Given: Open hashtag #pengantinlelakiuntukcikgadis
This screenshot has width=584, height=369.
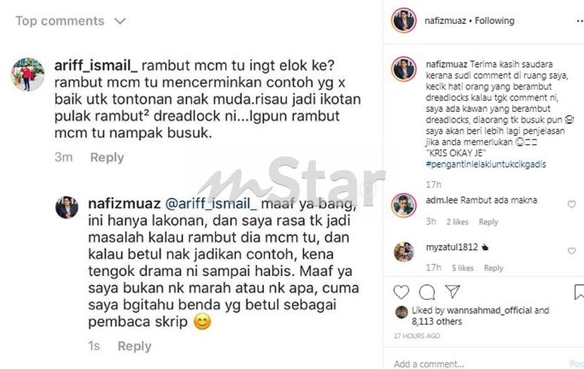Looking at the screenshot, I should pyautogui.click(x=485, y=164).
